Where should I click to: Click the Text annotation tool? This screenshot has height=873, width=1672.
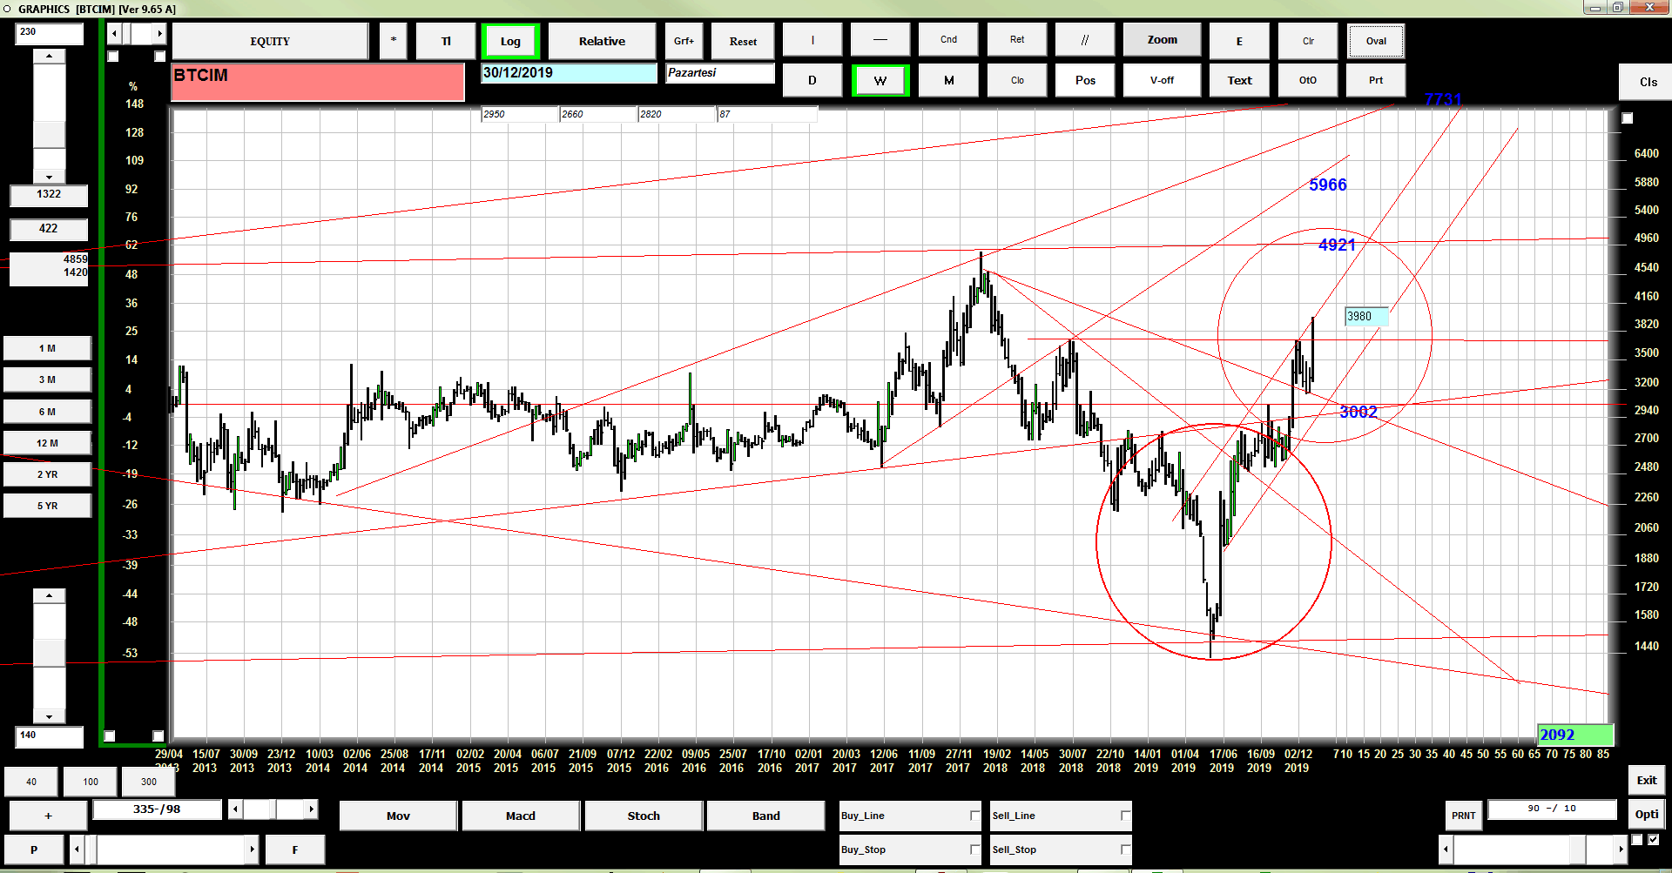(x=1239, y=80)
